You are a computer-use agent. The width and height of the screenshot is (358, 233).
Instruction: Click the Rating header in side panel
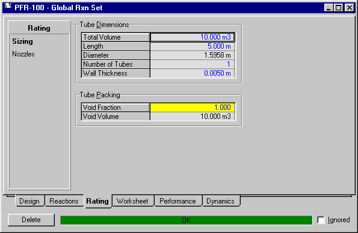tap(39, 28)
